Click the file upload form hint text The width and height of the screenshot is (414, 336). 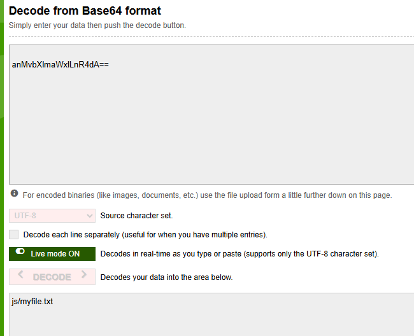click(x=207, y=195)
